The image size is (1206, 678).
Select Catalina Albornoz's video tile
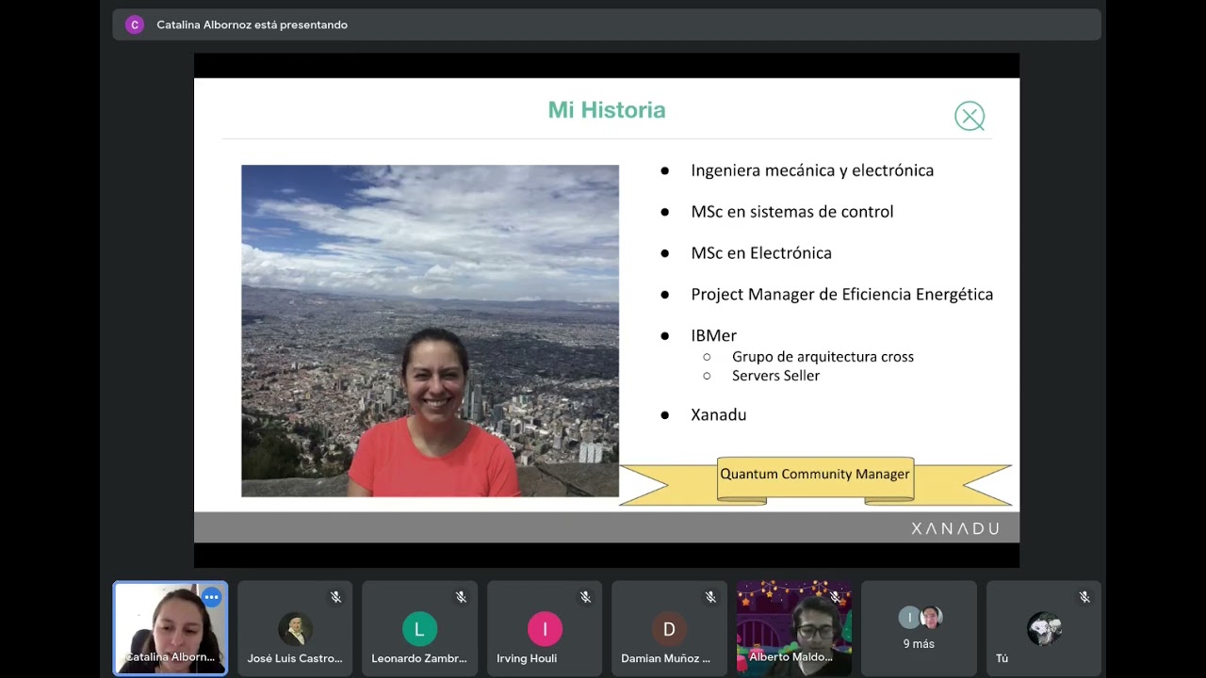[x=171, y=628]
